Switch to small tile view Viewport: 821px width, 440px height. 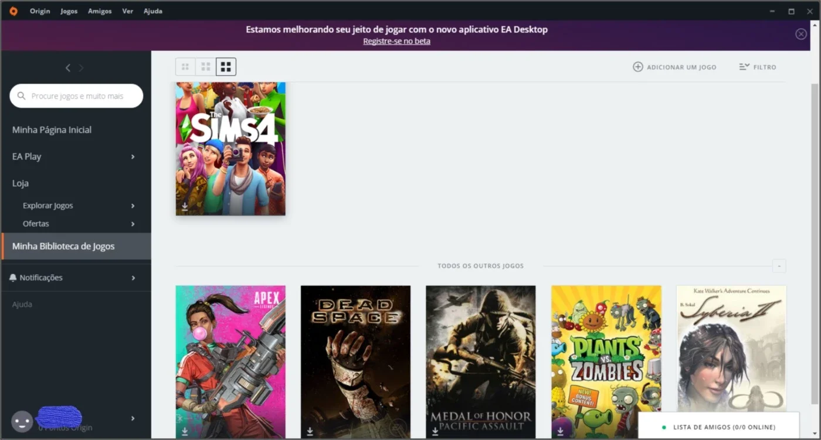click(x=185, y=67)
